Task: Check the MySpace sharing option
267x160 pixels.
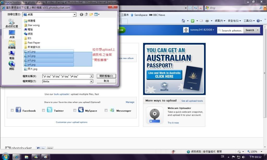Action: tap(75, 110)
